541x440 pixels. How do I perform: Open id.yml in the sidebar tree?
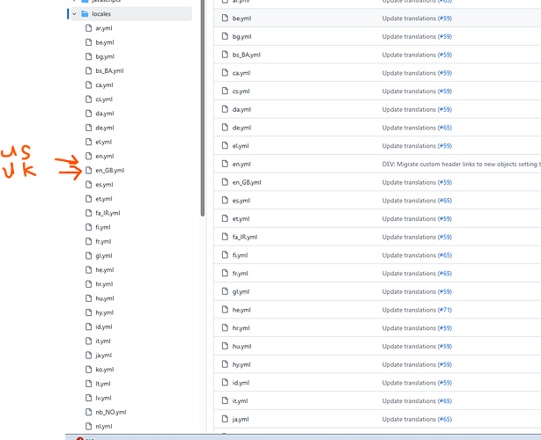click(x=104, y=326)
